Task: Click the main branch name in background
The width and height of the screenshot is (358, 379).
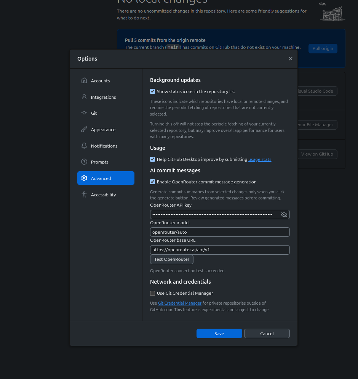Action: tap(173, 47)
